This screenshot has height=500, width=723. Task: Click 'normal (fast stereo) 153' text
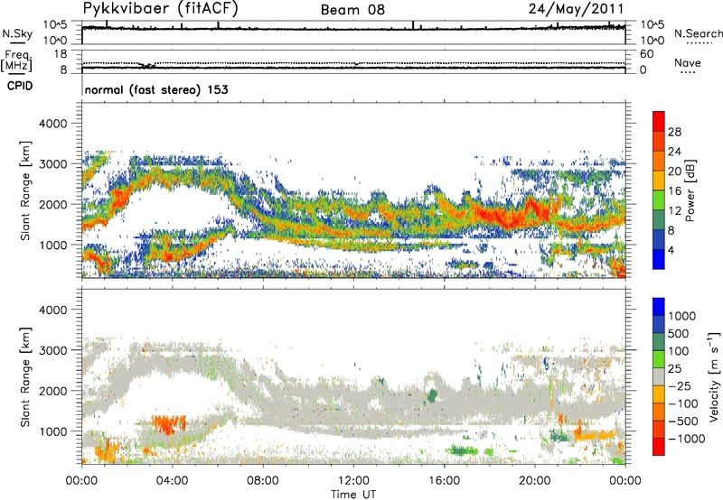[x=156, y=89]
